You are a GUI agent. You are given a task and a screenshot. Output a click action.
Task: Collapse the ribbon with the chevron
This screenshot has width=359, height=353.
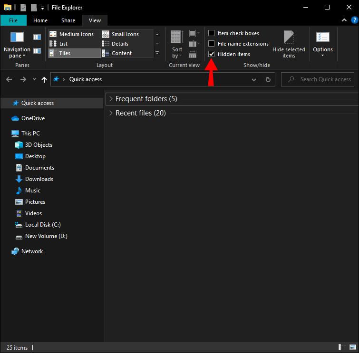click(344, 20)
